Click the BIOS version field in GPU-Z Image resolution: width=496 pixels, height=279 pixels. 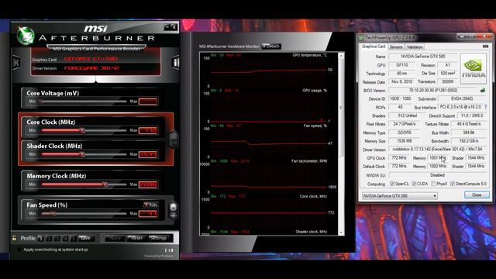(433, 91)
